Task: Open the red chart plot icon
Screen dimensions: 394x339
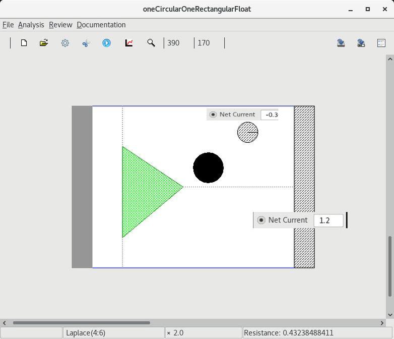Action: pos(129,43)
